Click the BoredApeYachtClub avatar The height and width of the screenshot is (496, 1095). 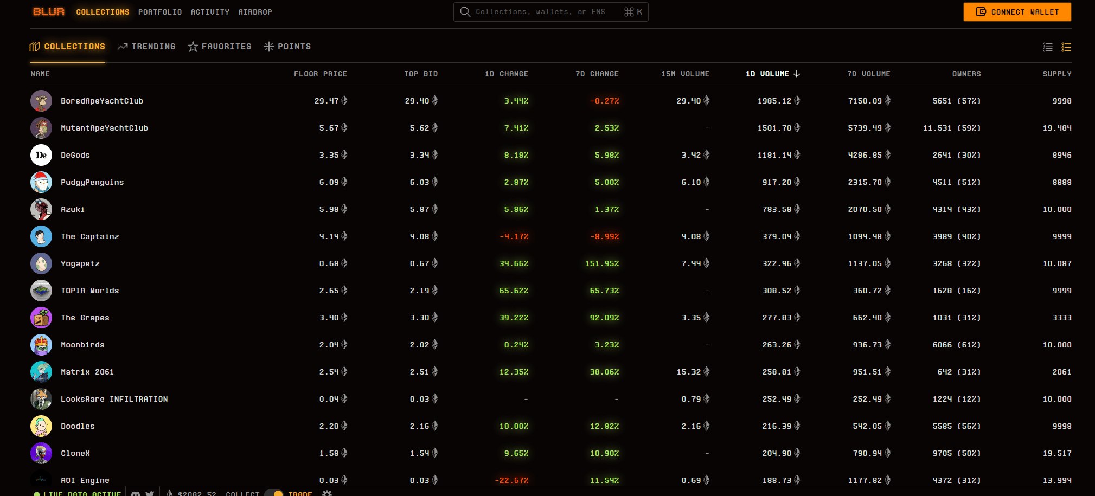pos(41,101)
